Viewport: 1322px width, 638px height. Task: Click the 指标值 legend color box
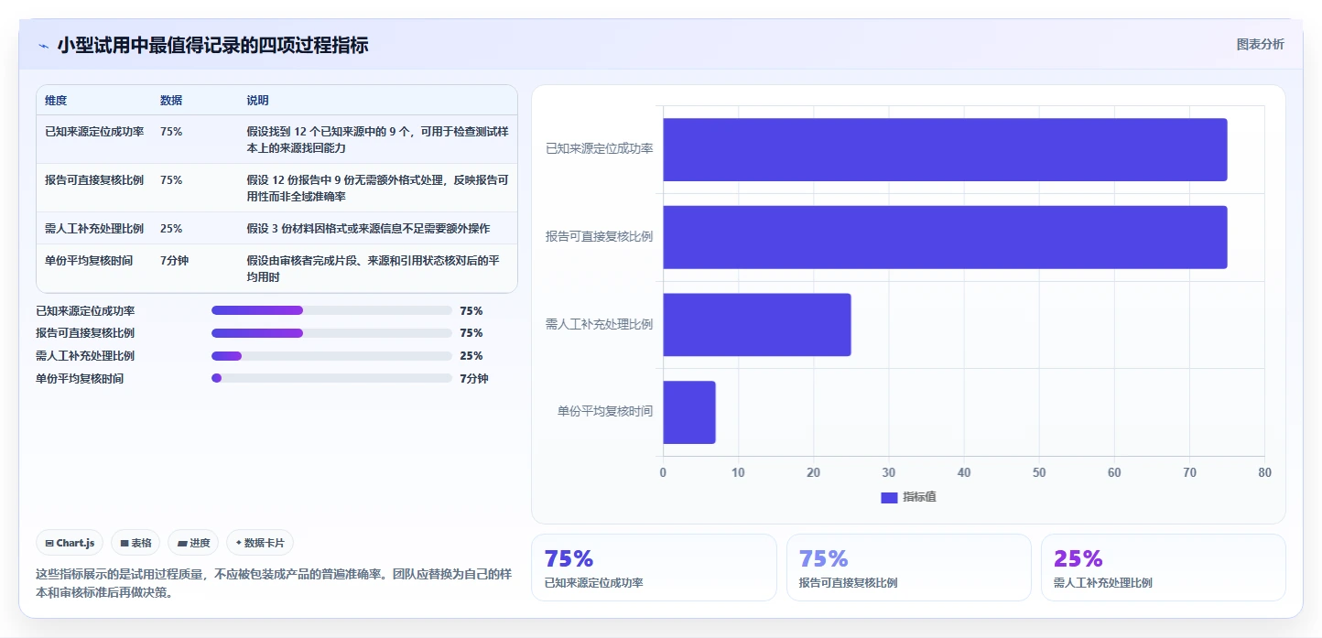pyautogui.click(x=889, y=497)
